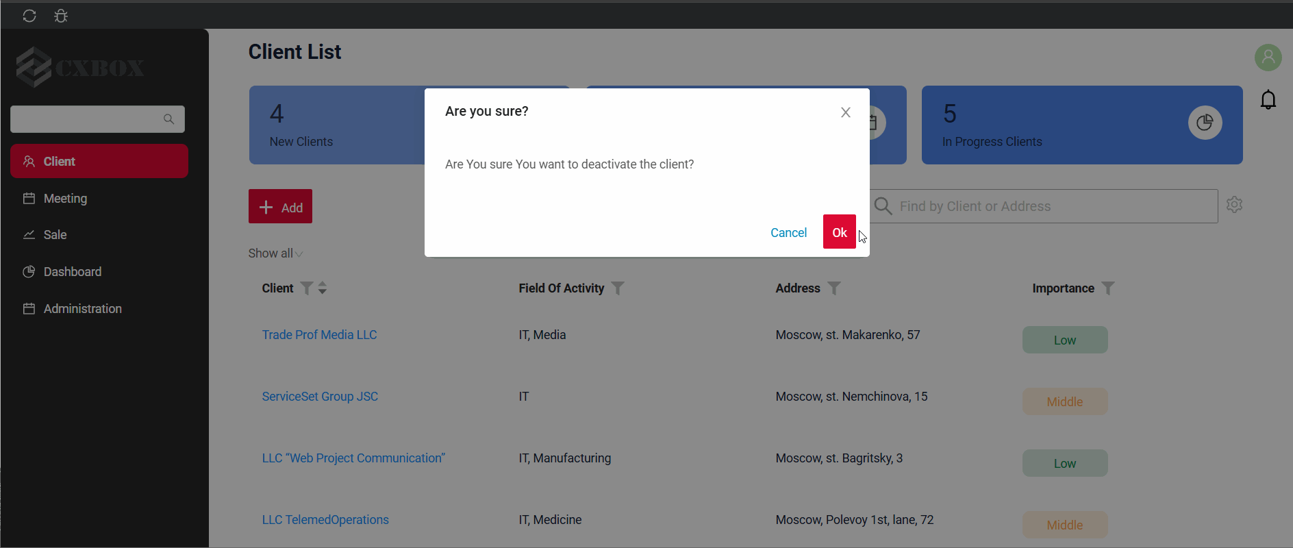Image resolution: width=1293 pixels, height=548 pixels.
Task: Sort the Client column
Action: pyautogui.click(x=323, y=288)
